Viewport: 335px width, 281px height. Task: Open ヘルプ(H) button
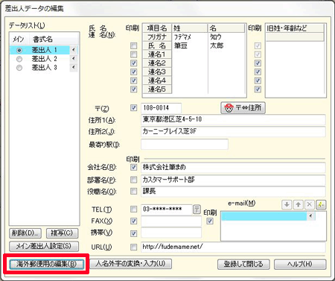coord(300,264)
